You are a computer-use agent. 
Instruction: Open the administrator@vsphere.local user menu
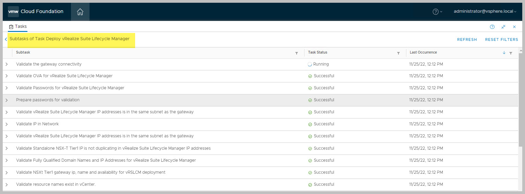485,11
